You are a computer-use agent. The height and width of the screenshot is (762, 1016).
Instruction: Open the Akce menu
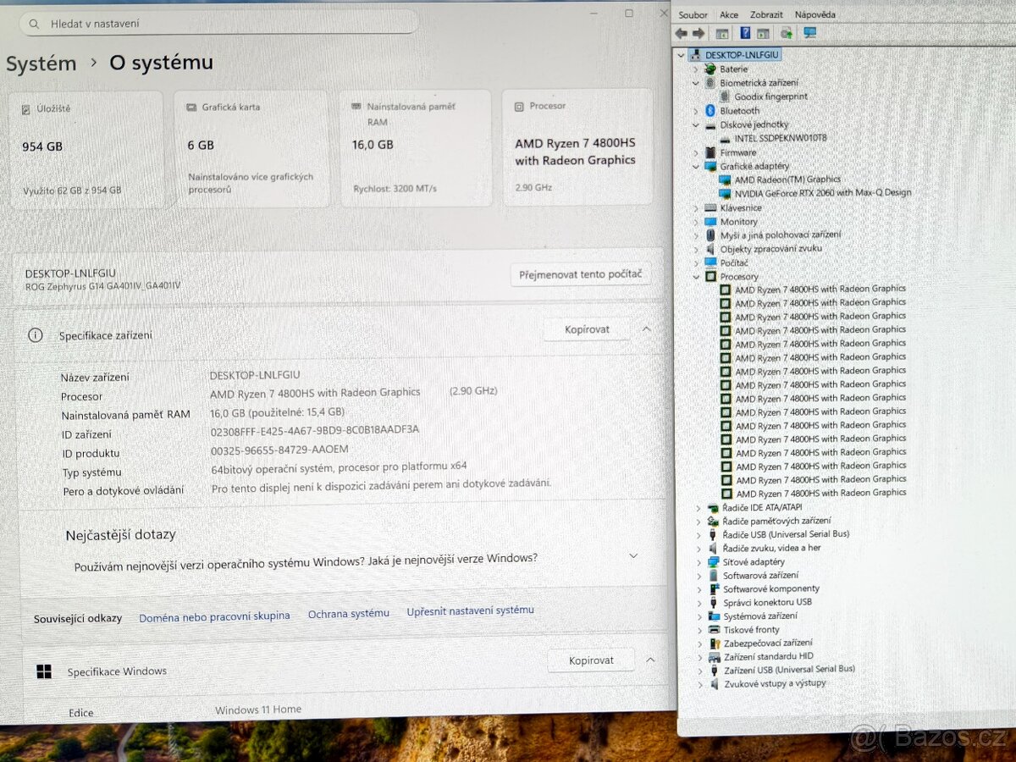pyautogui.click(x=730, y=14)
